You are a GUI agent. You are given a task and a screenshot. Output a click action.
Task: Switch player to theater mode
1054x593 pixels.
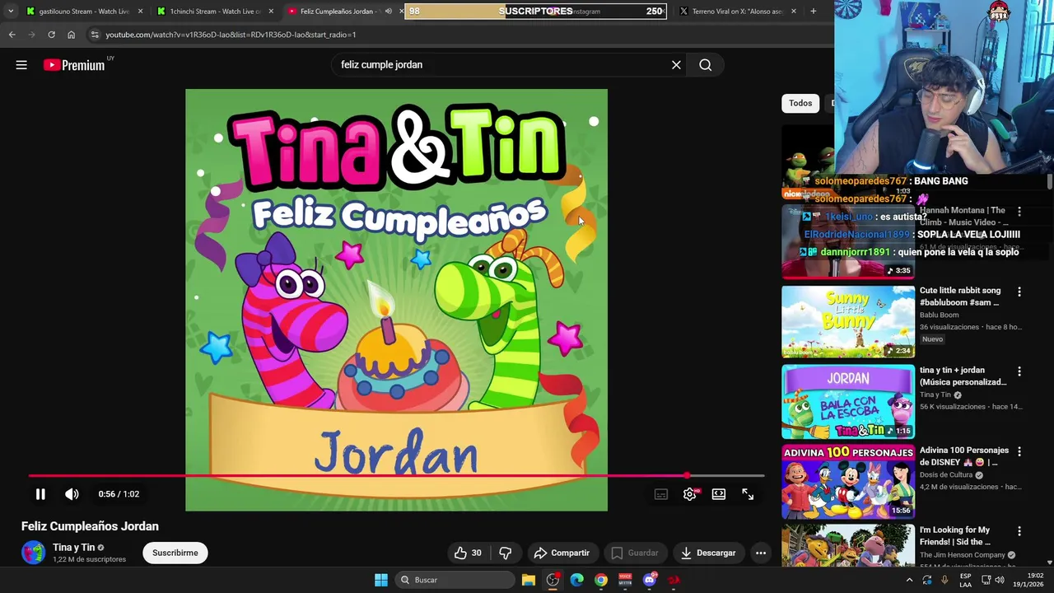pos(719,494)
